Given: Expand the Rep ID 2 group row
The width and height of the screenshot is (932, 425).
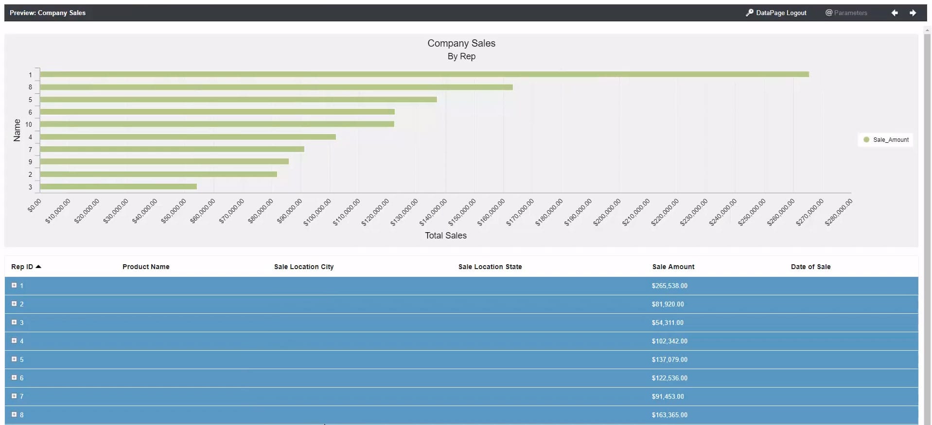Looking at the screenshot, I should (14, 304).
